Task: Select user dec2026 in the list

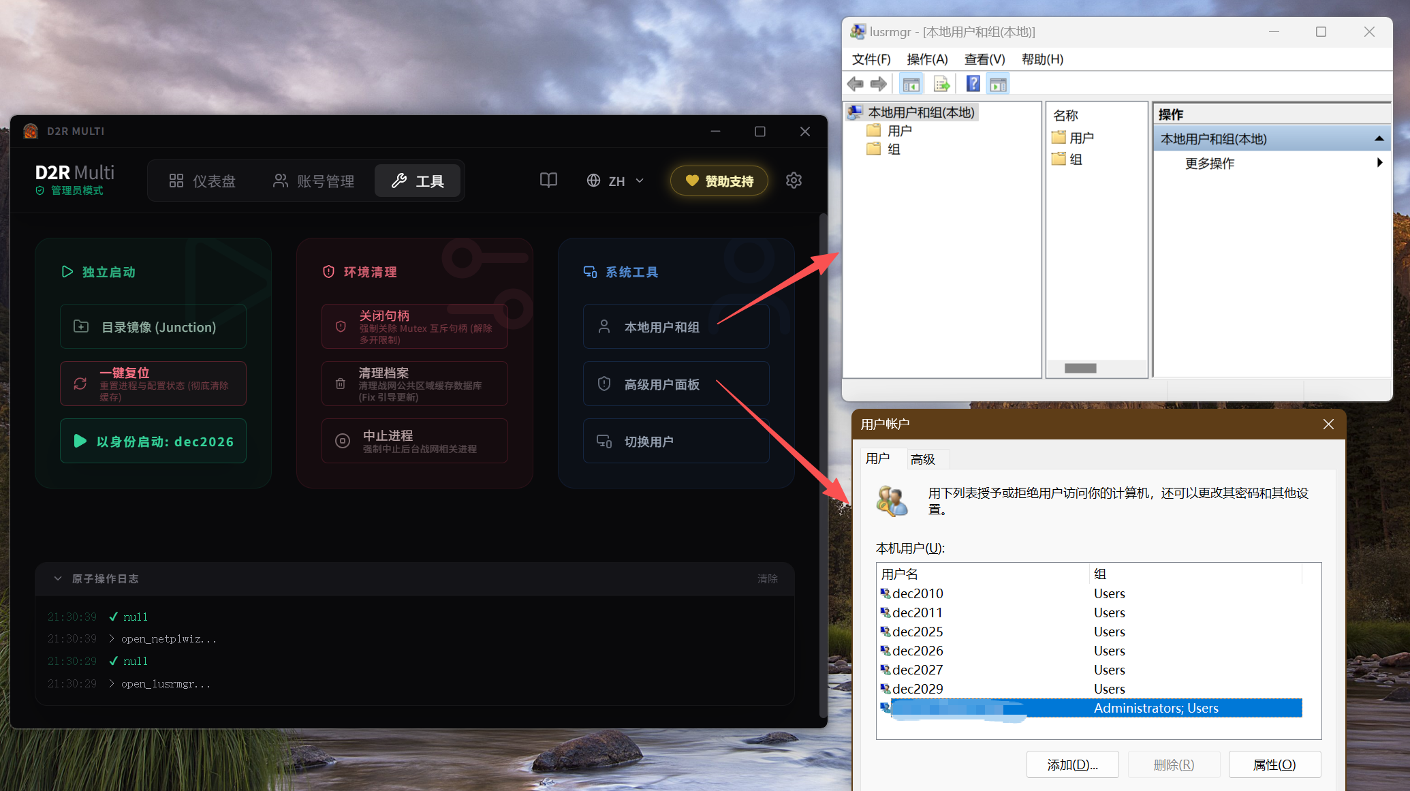Action: click(1090, 651)
